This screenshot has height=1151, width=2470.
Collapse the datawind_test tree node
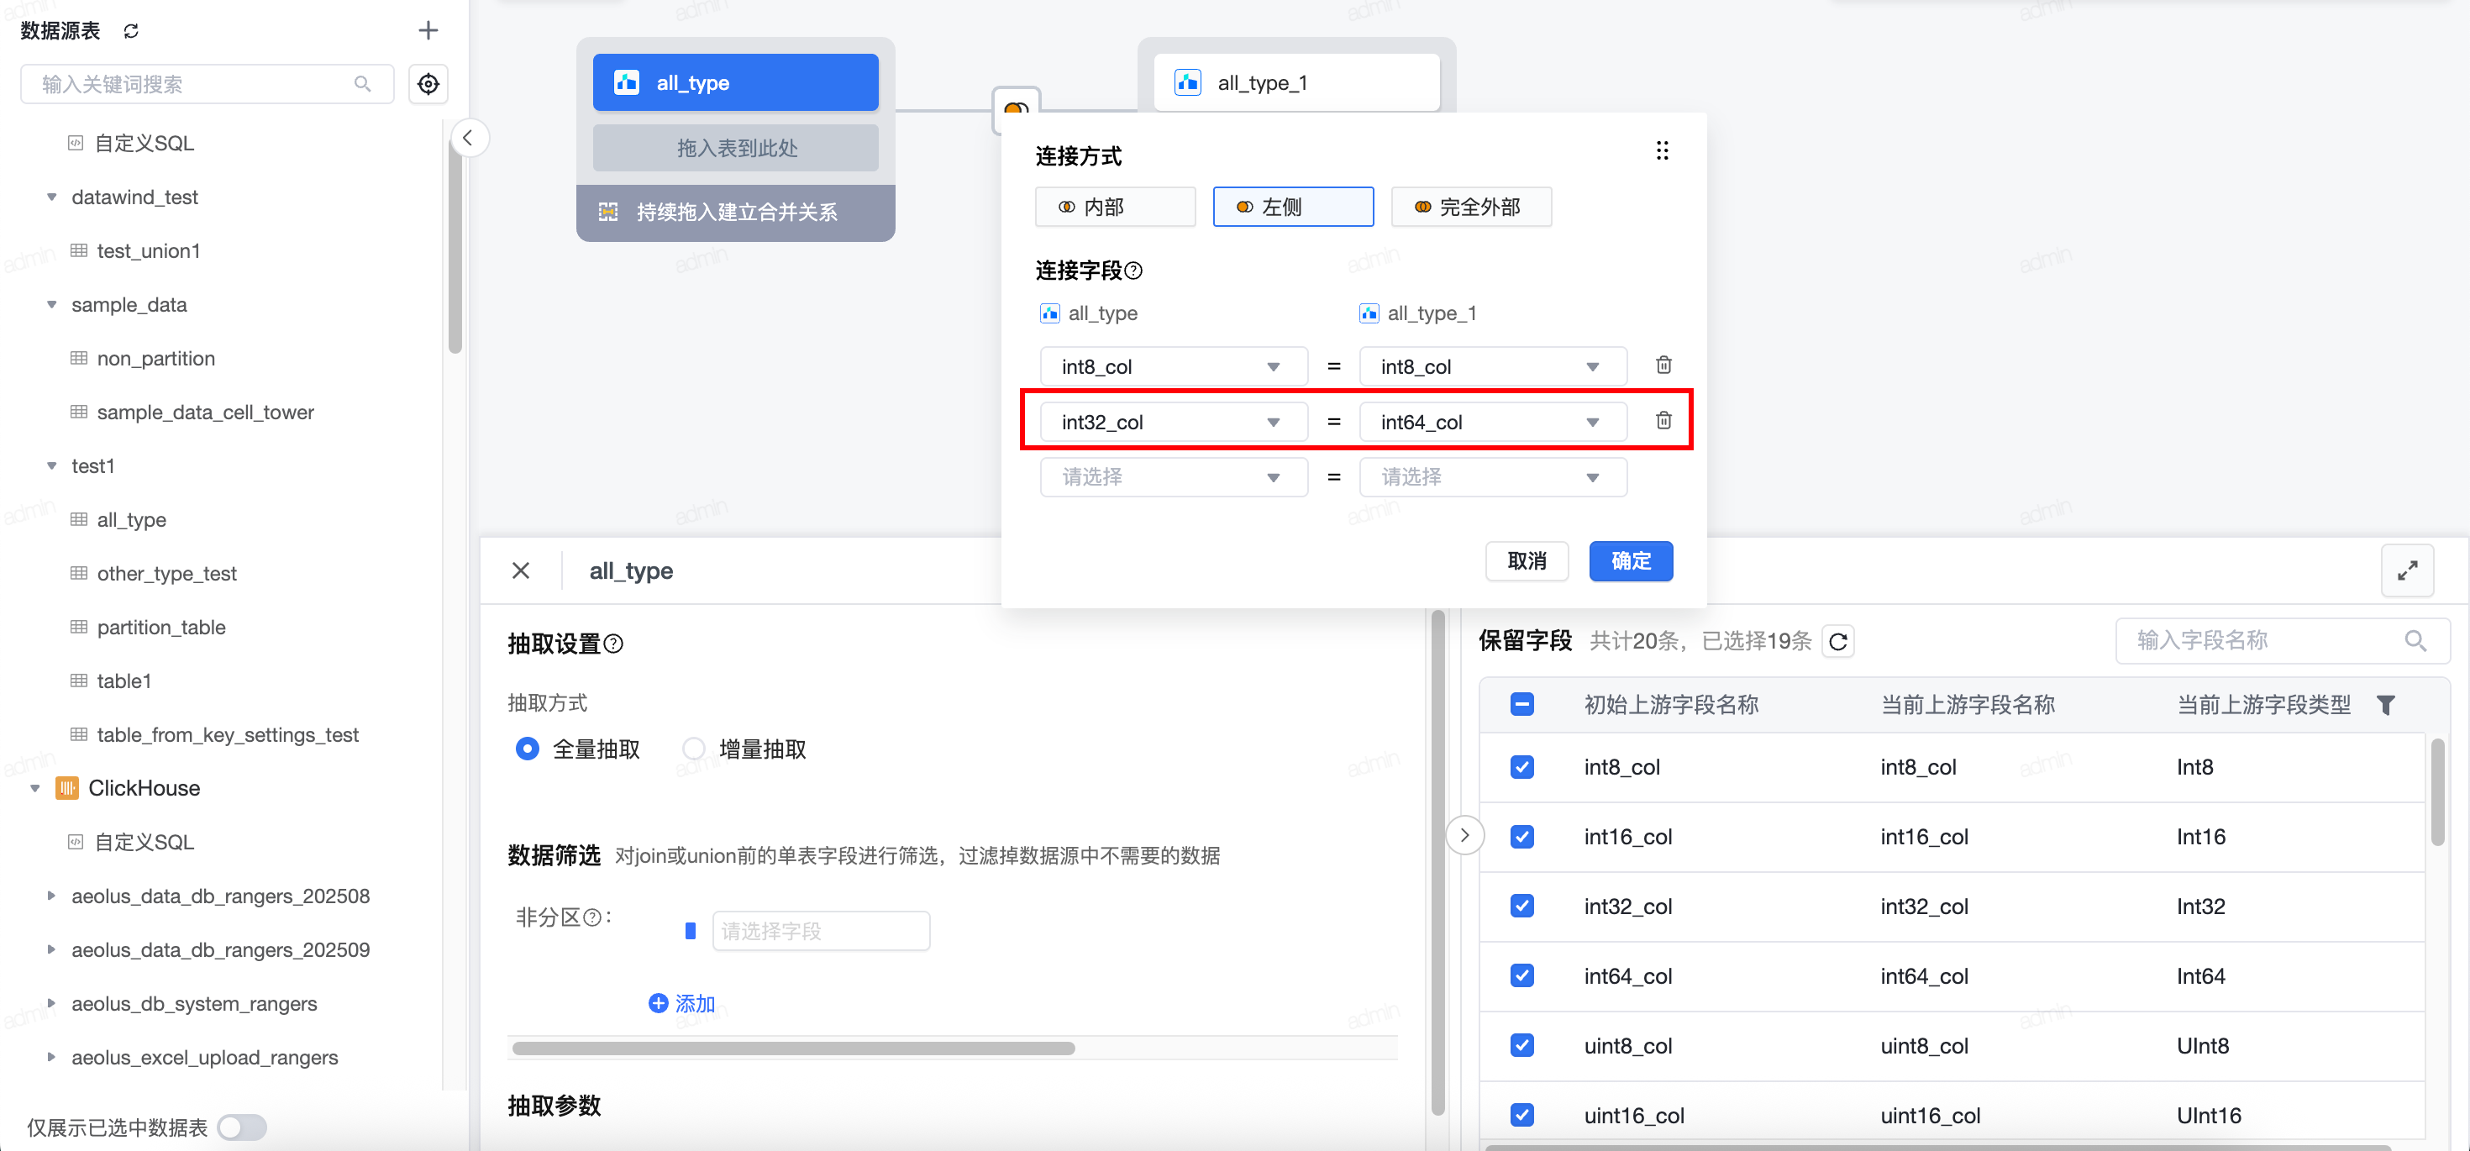tap(52, 197)
